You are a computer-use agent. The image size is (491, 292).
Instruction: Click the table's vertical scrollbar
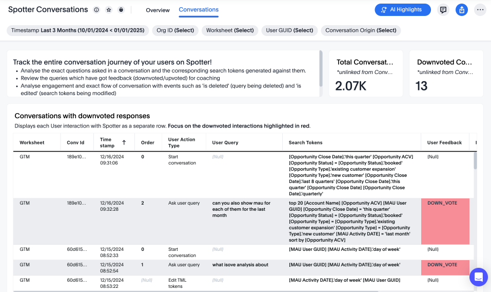[x=475, y=160]
